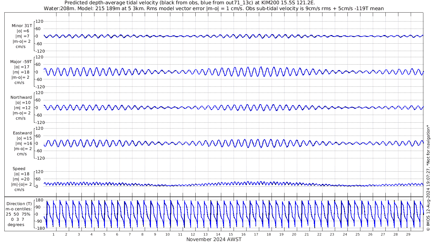Click the "m-o centiles:" label

coord(19,209)
